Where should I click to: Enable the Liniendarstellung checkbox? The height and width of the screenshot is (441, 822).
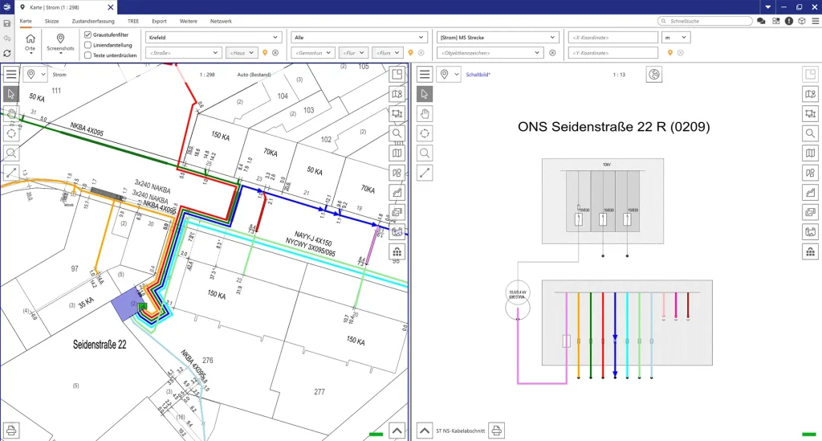[87, 45]
